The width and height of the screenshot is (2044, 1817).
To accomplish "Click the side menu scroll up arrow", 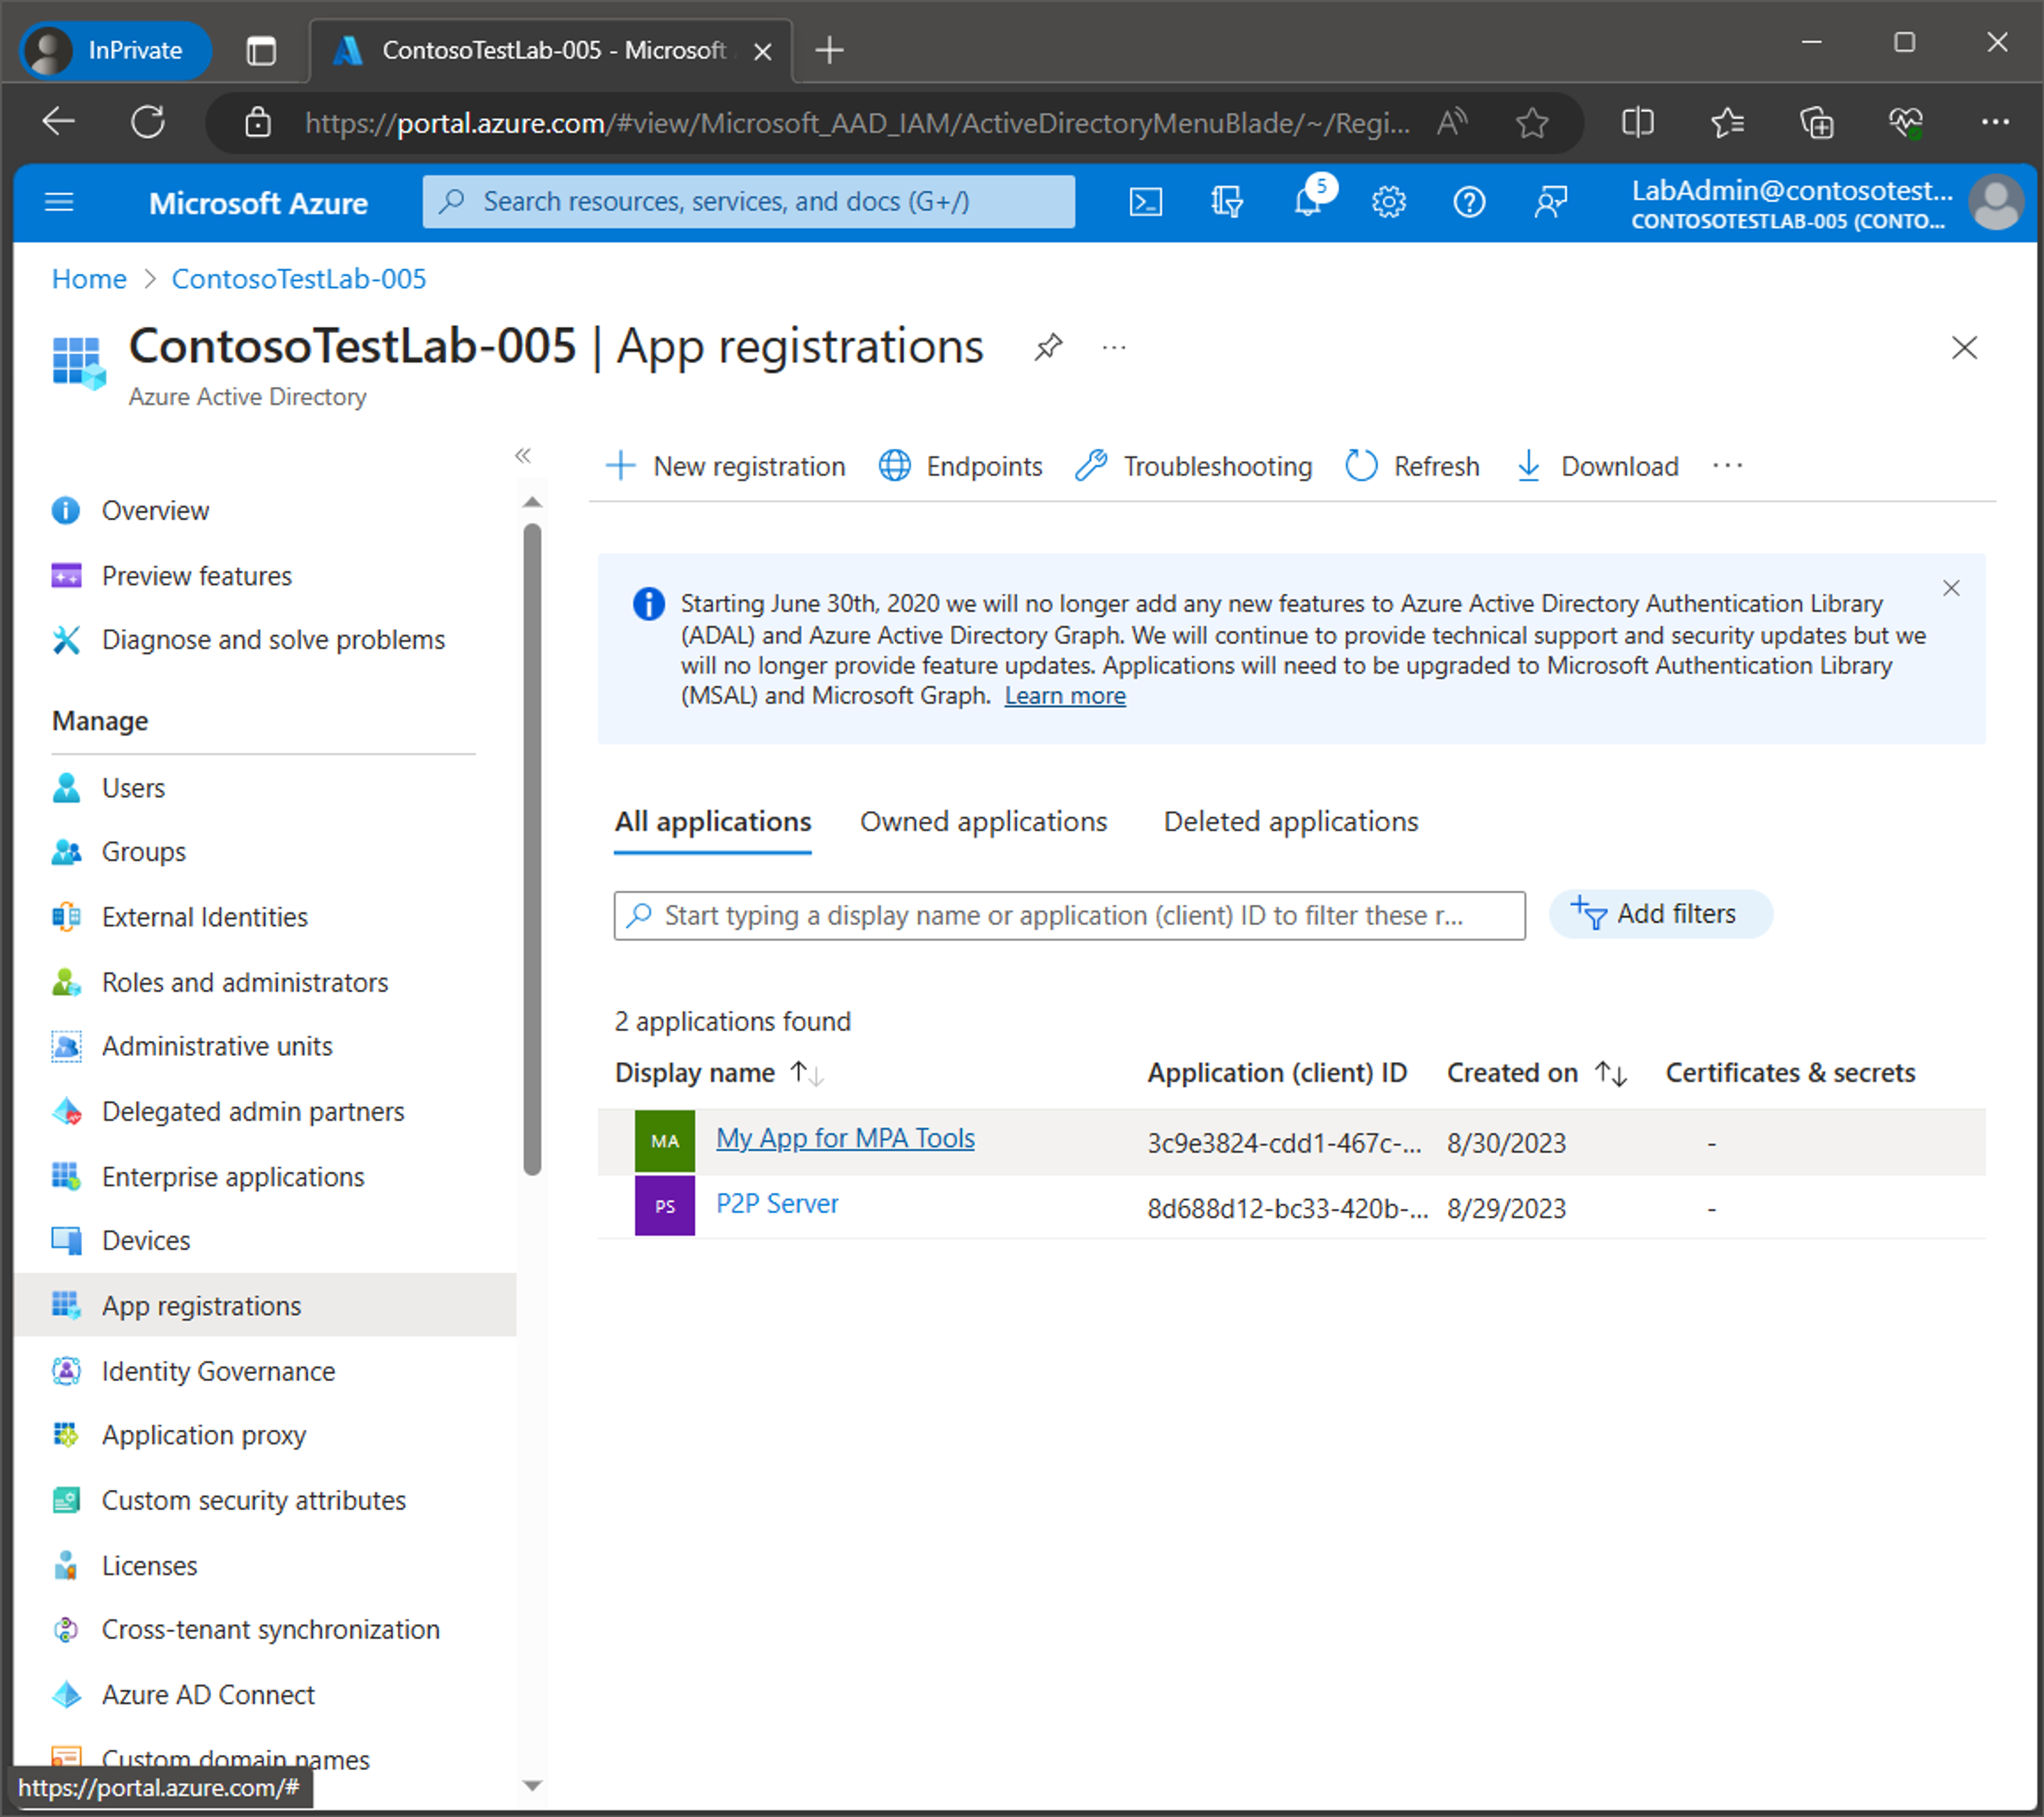I will pyautogui.click(x=532, y=502).
